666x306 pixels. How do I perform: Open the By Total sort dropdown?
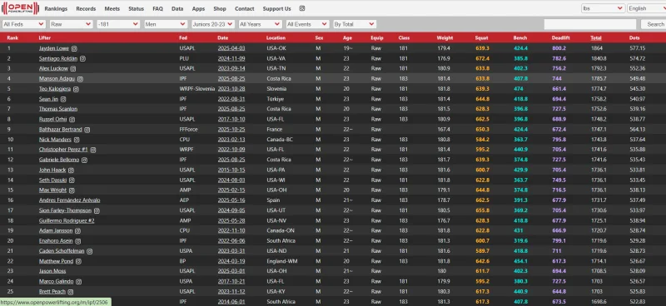click(355, 24)
